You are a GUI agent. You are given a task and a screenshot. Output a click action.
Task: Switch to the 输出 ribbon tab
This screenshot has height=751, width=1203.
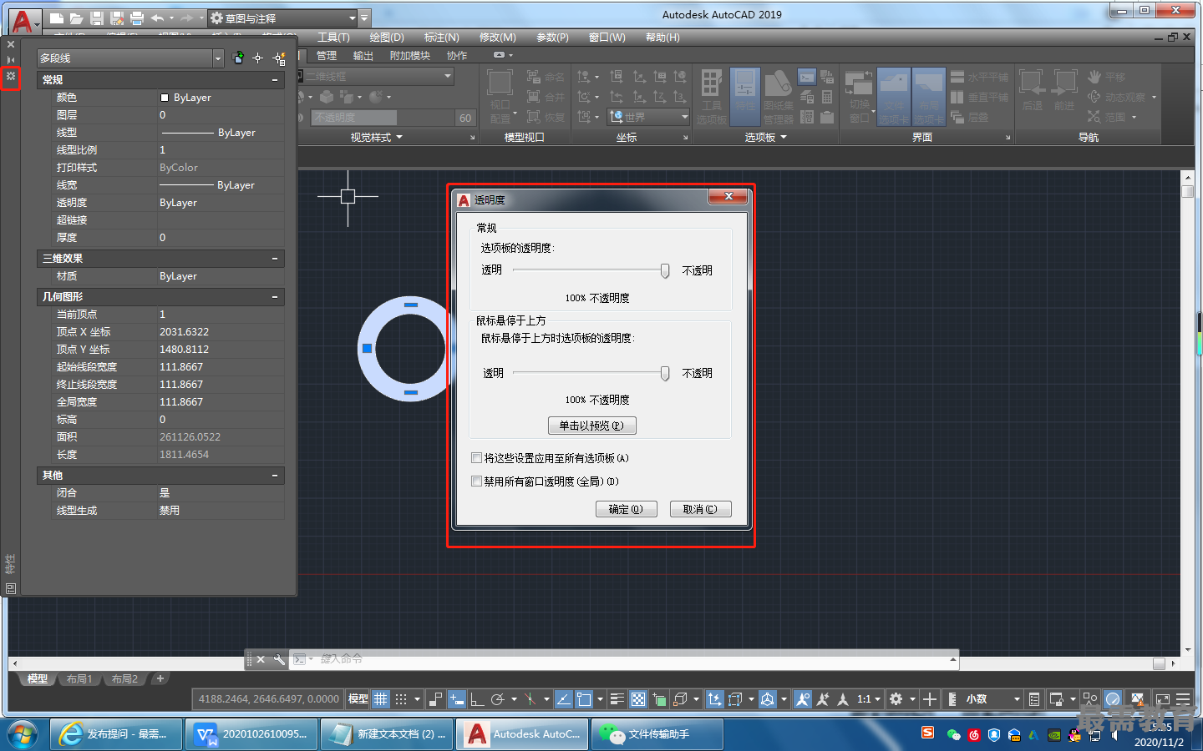(363, 56)
